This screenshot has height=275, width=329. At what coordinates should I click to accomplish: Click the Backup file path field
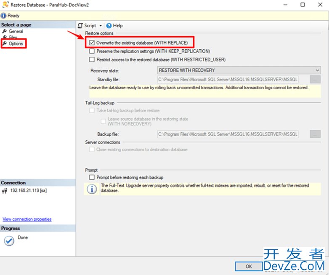(x=228, y=134)
